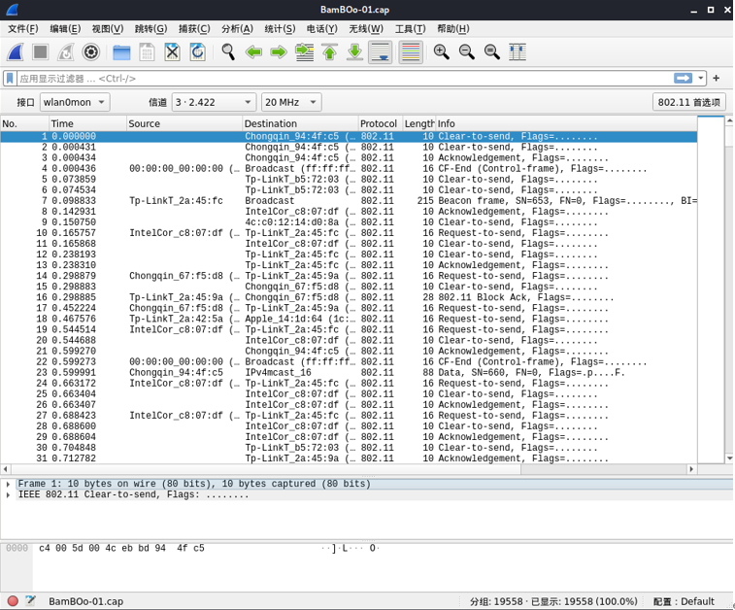This screenshot has width=735, height=610.
Task: Go to next packet green right arrow
Action: coord(279,51)
